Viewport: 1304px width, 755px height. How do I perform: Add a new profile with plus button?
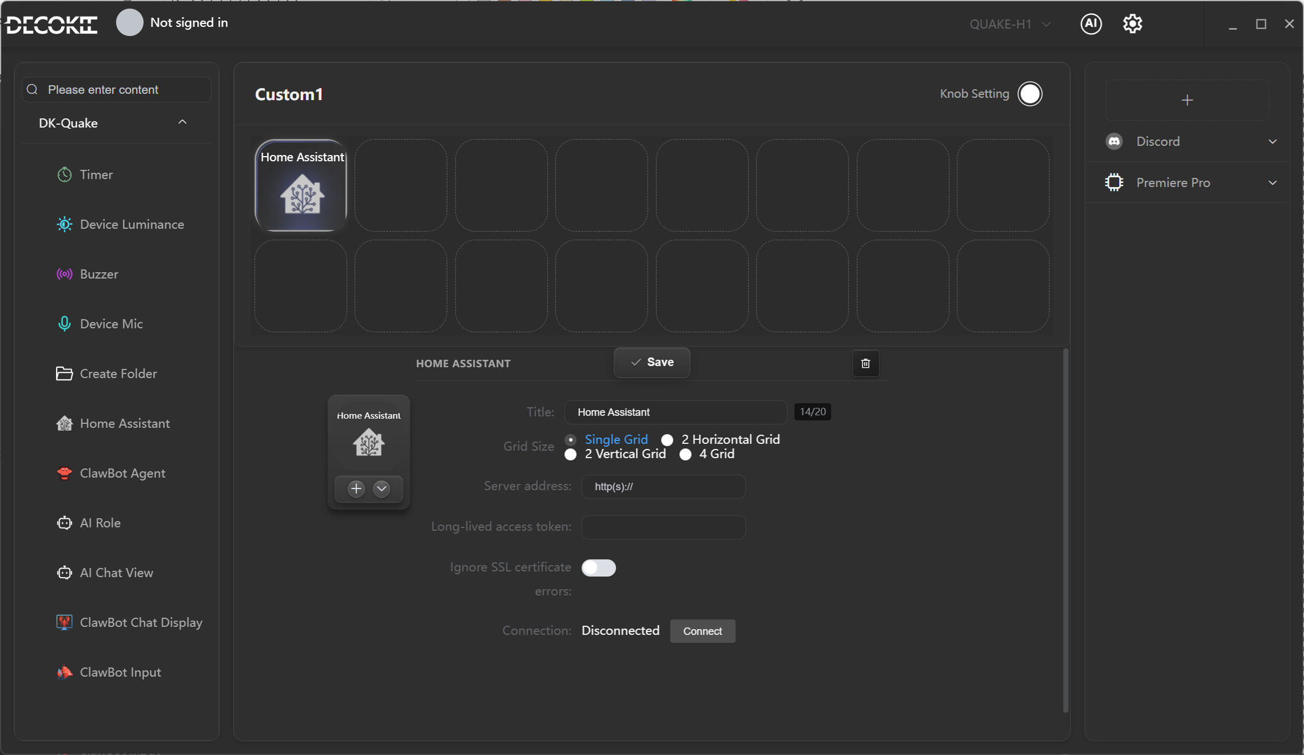1187,100
